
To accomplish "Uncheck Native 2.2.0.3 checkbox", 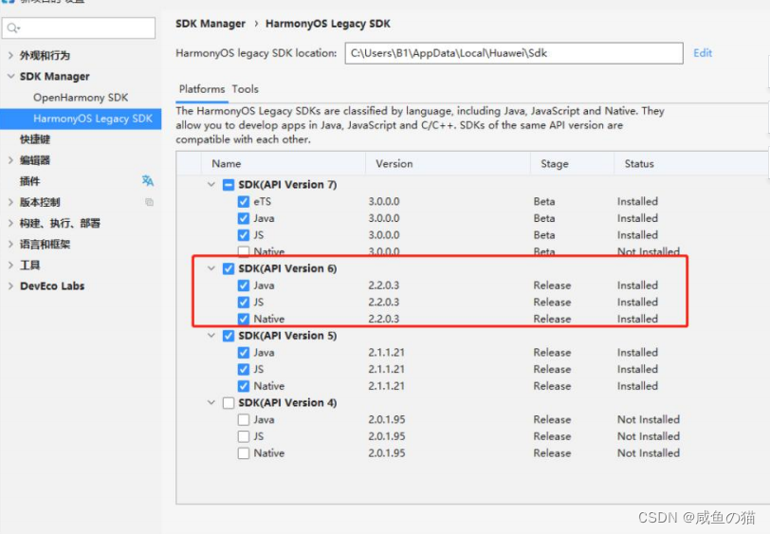I will coord(244,319).
